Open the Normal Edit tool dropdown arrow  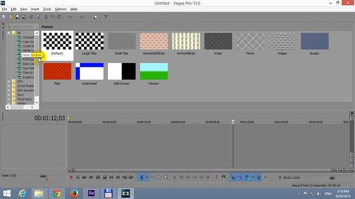pos(147,177)
